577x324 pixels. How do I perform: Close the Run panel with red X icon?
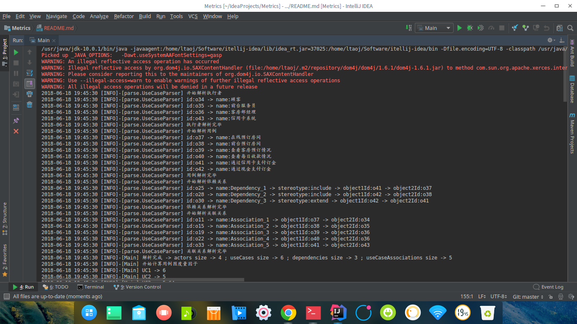point(16,131)
